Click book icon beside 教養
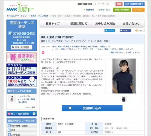Screen dimensions: 151x136 (x=9, y=130)
